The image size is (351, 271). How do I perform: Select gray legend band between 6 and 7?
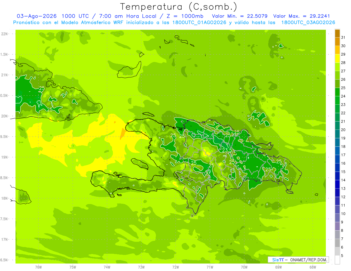point(337,243)
